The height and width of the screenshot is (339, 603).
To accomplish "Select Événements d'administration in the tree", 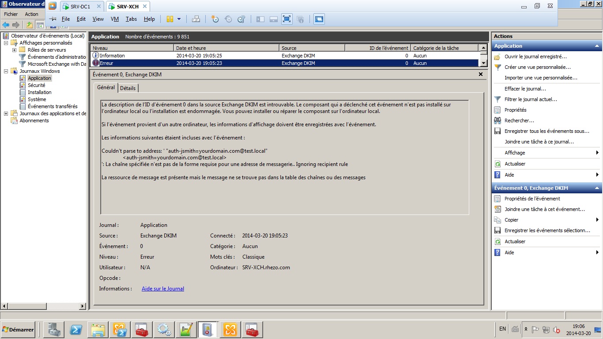I will coord(57,57).
